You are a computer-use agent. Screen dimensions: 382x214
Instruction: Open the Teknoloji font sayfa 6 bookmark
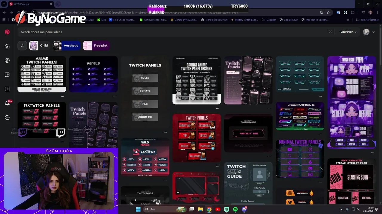[x=214, y=20]
